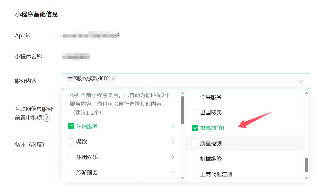Uncheck the 摄影/扩印 checkbox
This screenshot has width=315, height=186.
pos(195,128)
